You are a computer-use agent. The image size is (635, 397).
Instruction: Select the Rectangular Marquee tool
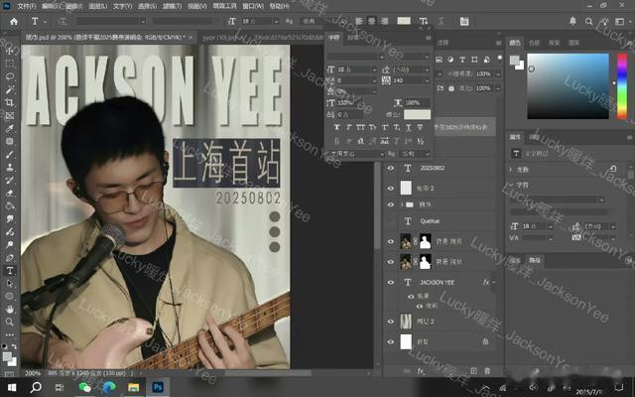(x=9, y=64)
